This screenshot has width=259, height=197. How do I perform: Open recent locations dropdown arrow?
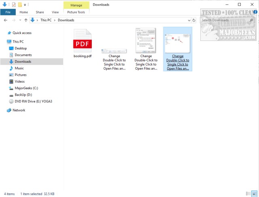tap(20, 20)
